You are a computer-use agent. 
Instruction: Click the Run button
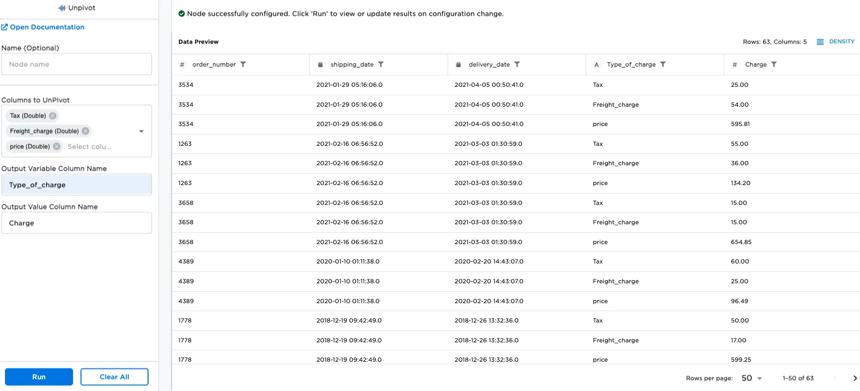(39, 377)
